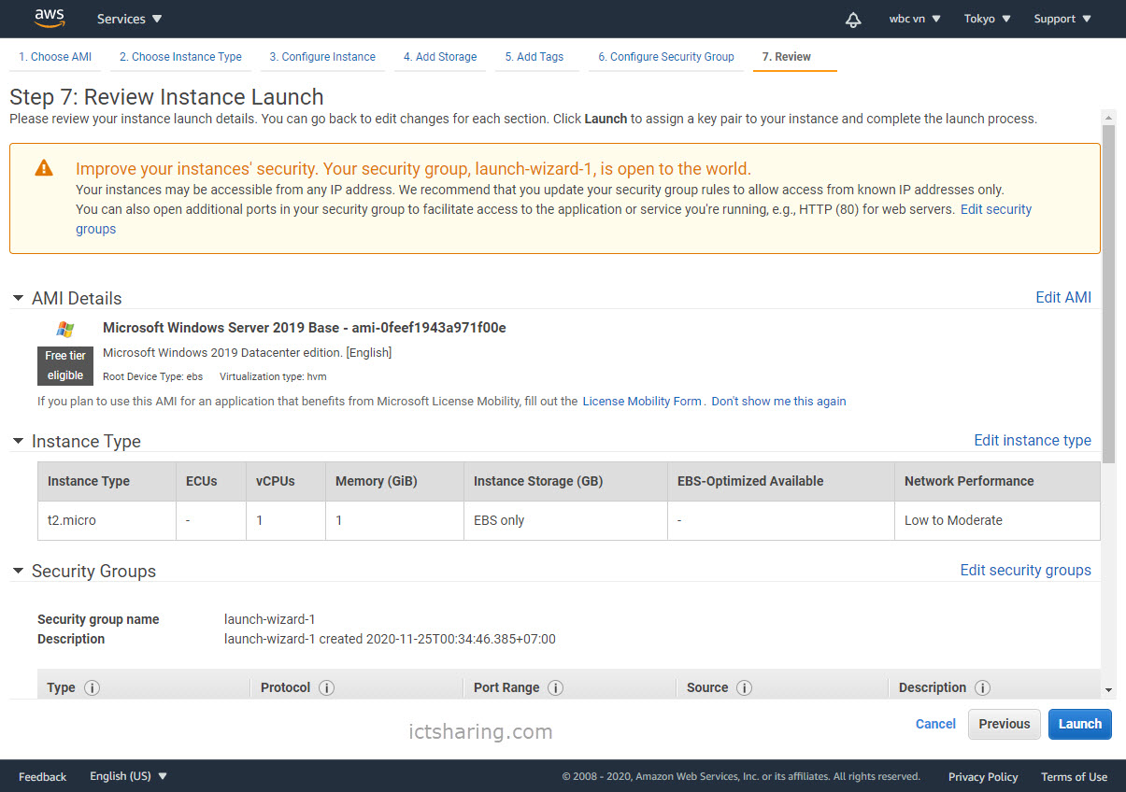Click the Windows logo AMI icon
The width and height of the screenshot is (1126, 792).
(x=64, y=329)
